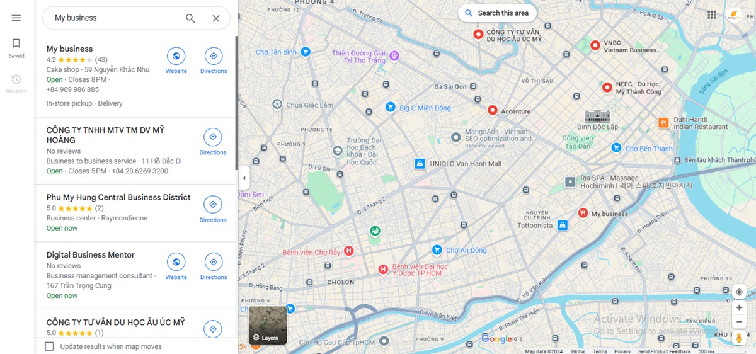
Task: Open the hamburger main menu
Action: point(16,18)
